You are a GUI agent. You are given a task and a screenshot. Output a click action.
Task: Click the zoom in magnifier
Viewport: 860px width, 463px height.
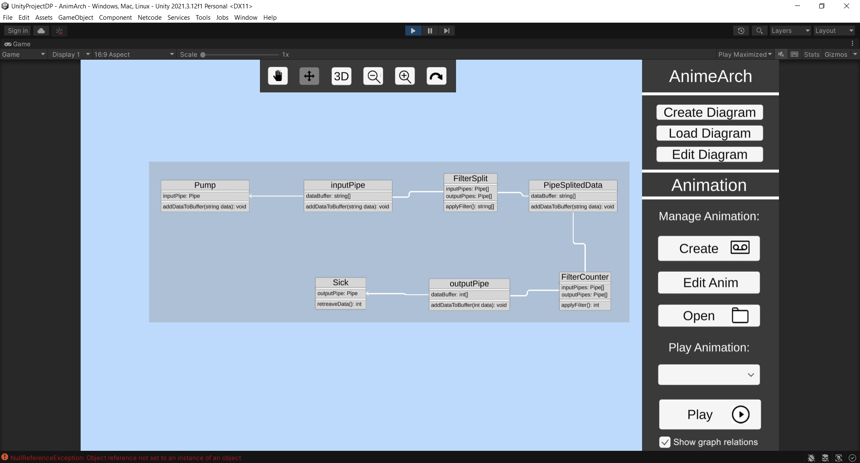405,76
